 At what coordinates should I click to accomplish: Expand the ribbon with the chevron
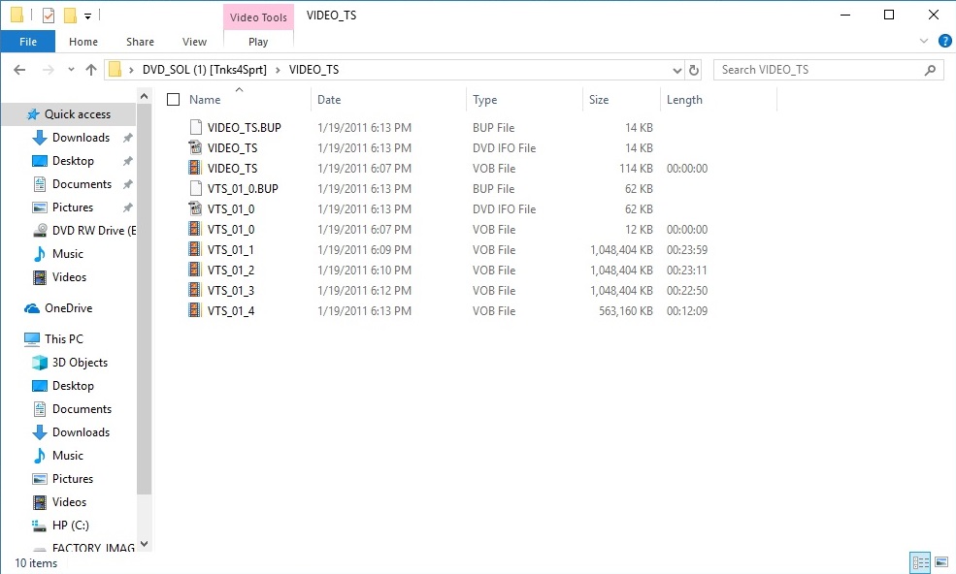pyautogui.click(x=924, y=41)
